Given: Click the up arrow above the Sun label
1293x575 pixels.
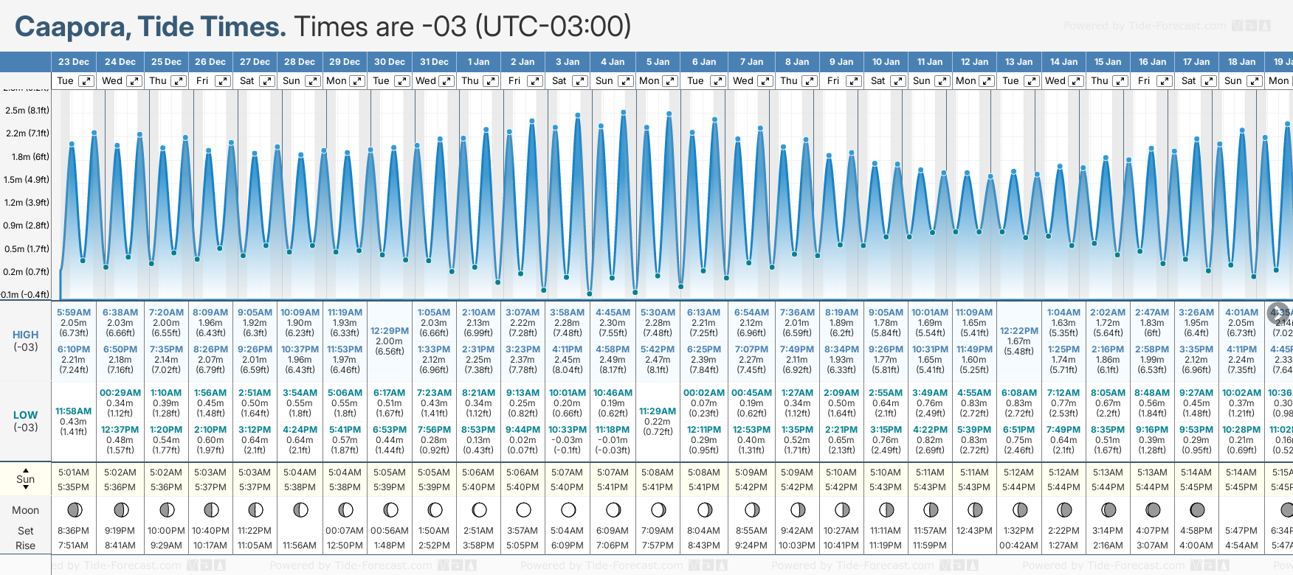Looking at the screenshot, I should click(26, 470).
